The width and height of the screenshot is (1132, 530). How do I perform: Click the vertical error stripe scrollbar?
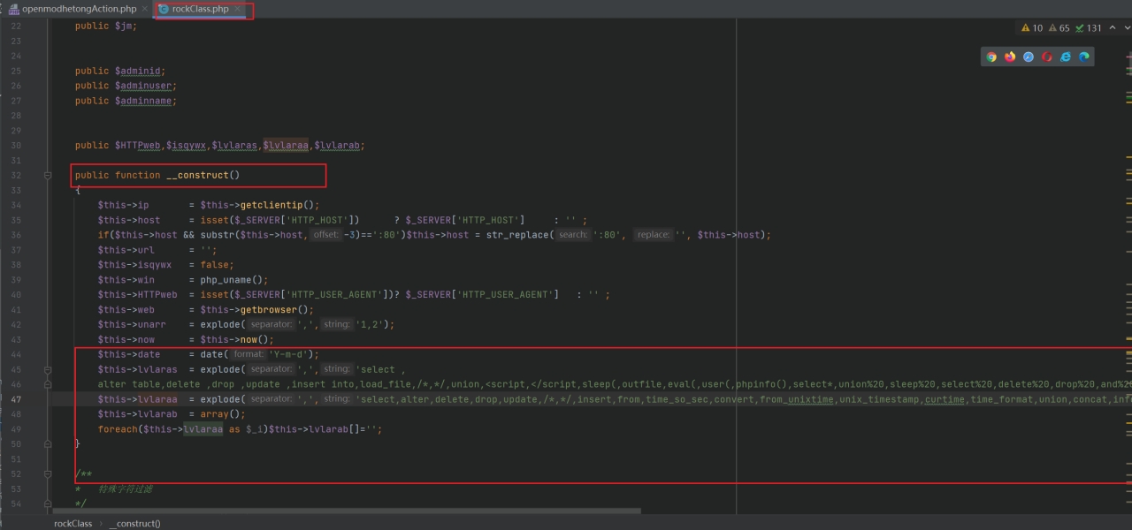tap(1128, 265)
